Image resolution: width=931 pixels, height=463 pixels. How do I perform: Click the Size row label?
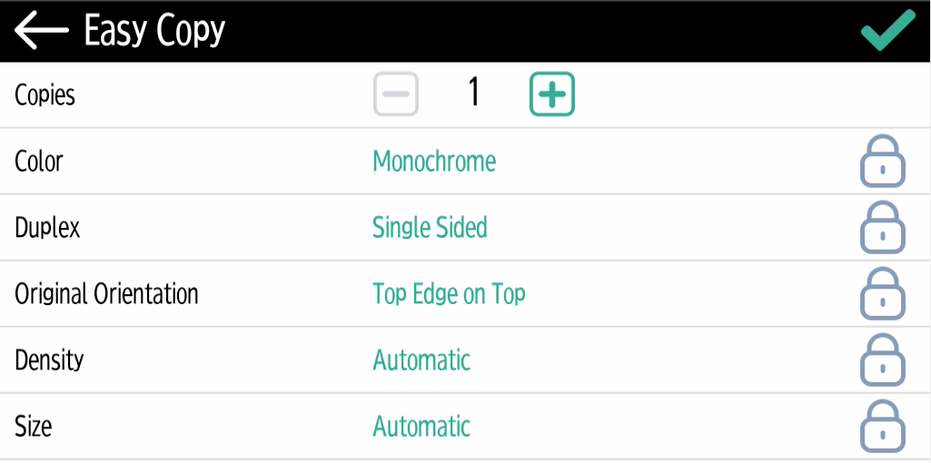point(34,427)
